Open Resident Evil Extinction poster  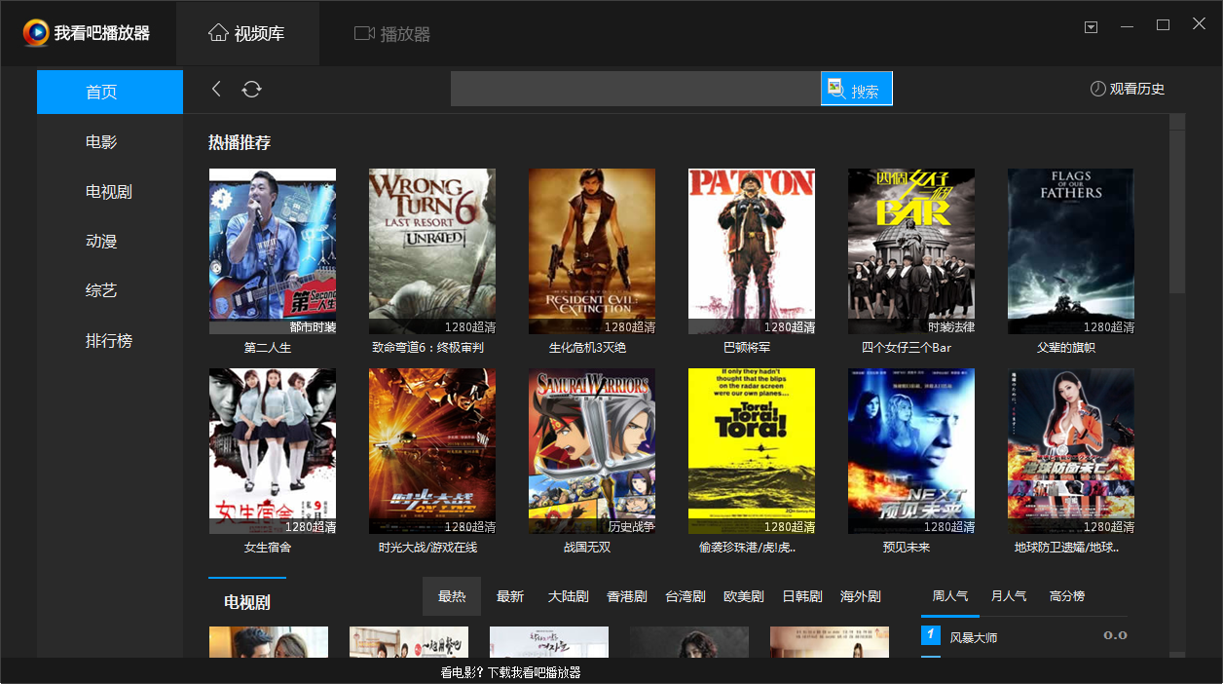pos(592,251)
